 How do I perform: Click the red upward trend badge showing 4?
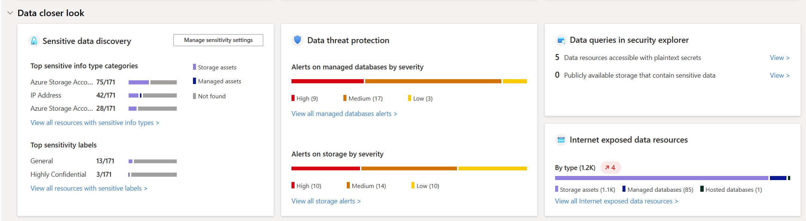(x=610, y=168)
